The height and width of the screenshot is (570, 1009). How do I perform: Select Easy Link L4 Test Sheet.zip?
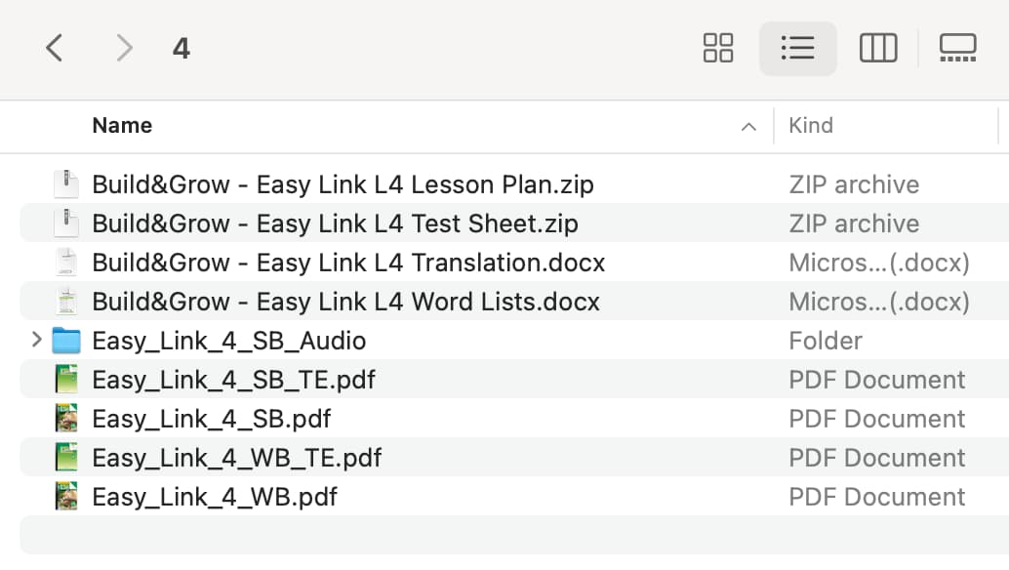click(x=515, y=224)
